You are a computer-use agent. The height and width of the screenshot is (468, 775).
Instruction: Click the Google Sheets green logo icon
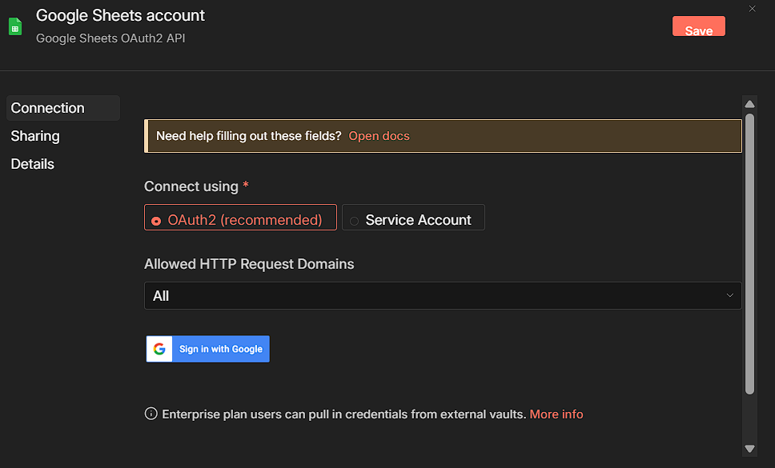(15, 26)
